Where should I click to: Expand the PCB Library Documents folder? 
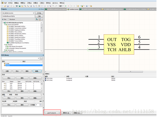(6, 46)
